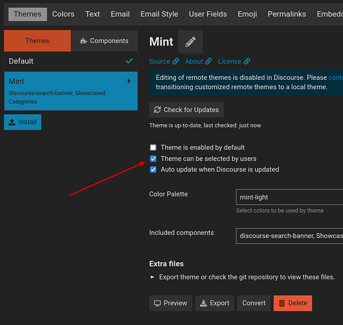Open the About link
The width and height of the screenshot is (343, 325).
click(198, 61)
